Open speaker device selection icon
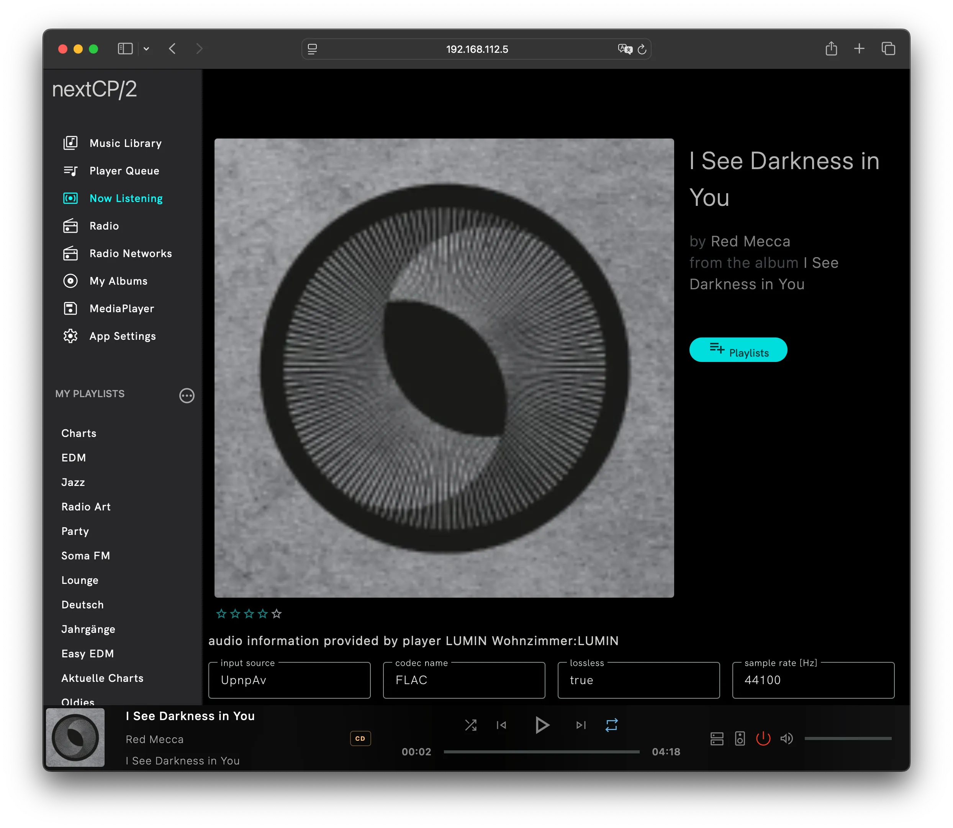 740,738
